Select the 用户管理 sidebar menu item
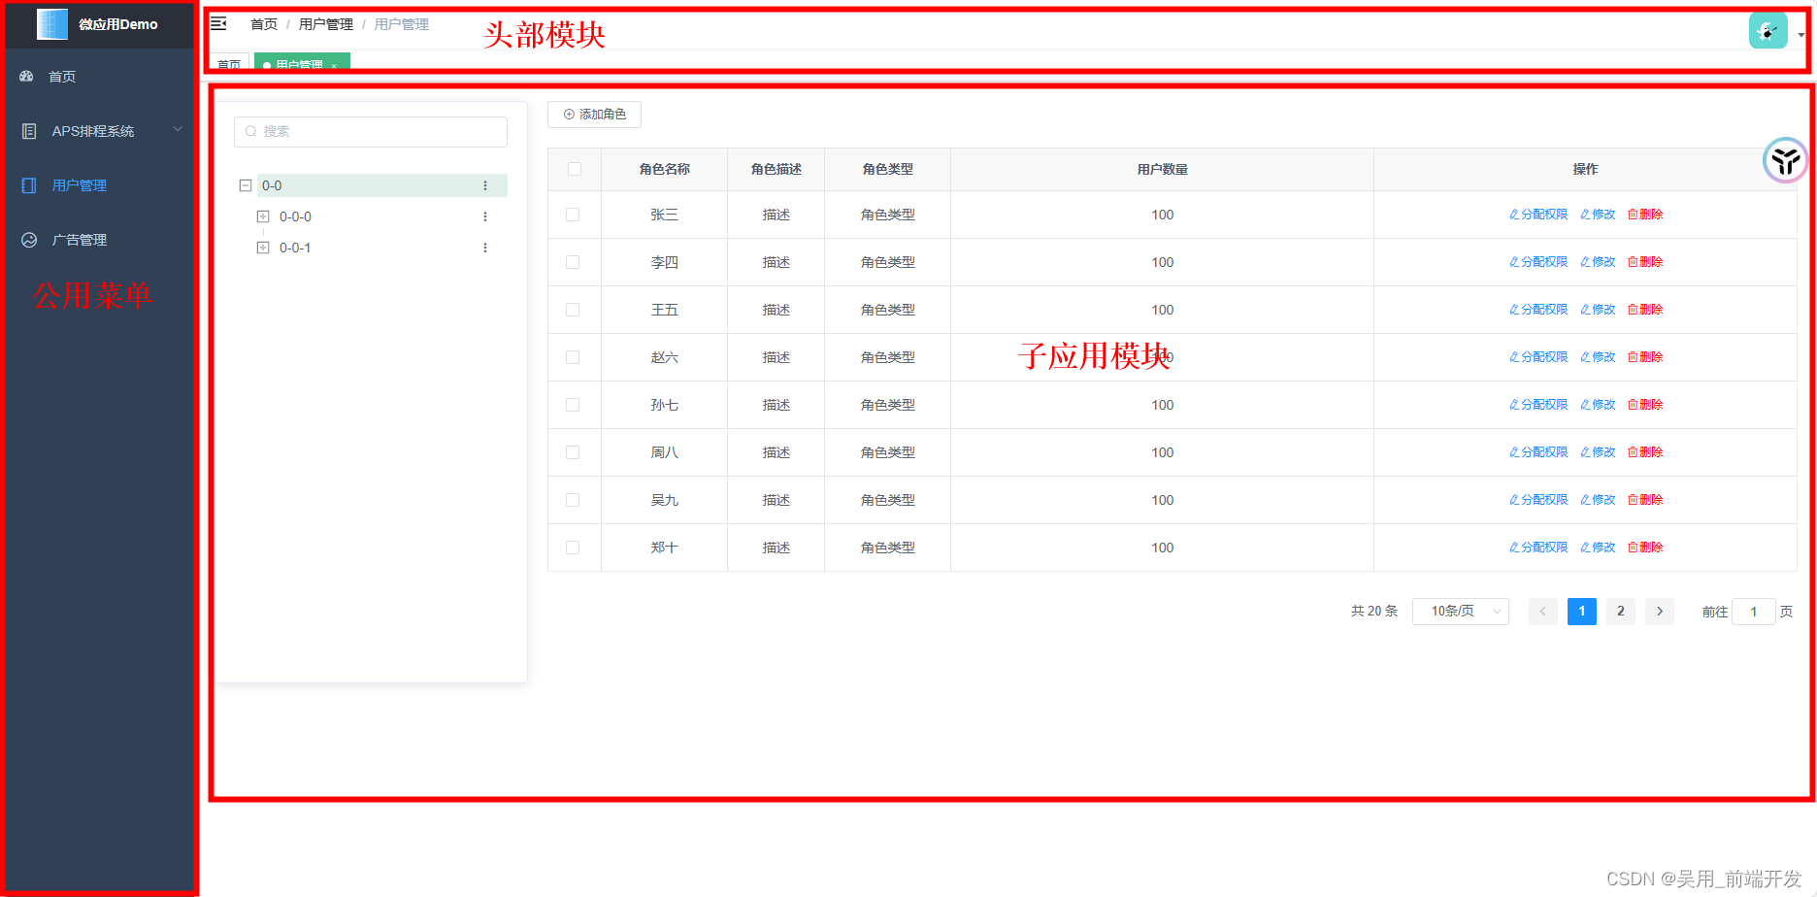The image size is (1817, 897). click(99, 185)
